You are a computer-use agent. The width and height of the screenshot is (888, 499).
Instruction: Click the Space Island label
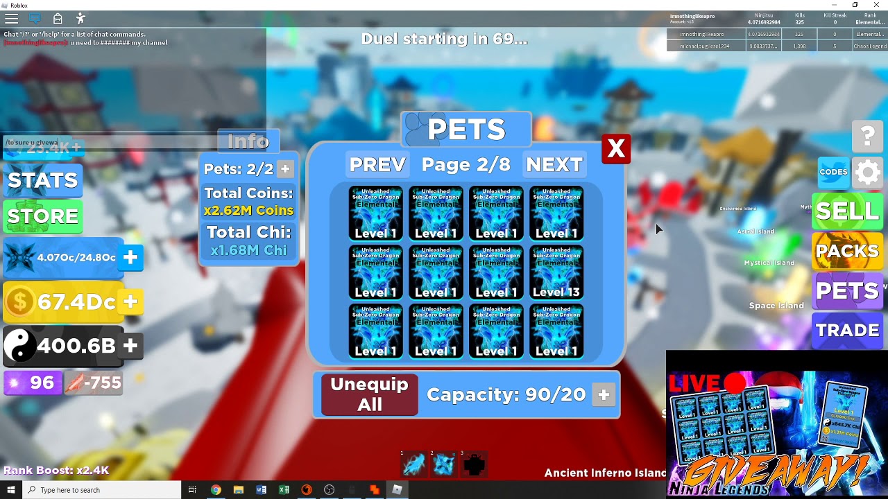pyautogui.click(x=776, y=306)
